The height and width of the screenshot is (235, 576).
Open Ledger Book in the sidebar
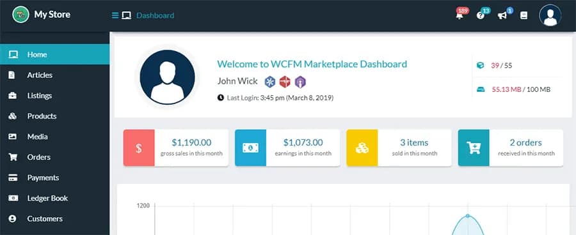point(55,198)
